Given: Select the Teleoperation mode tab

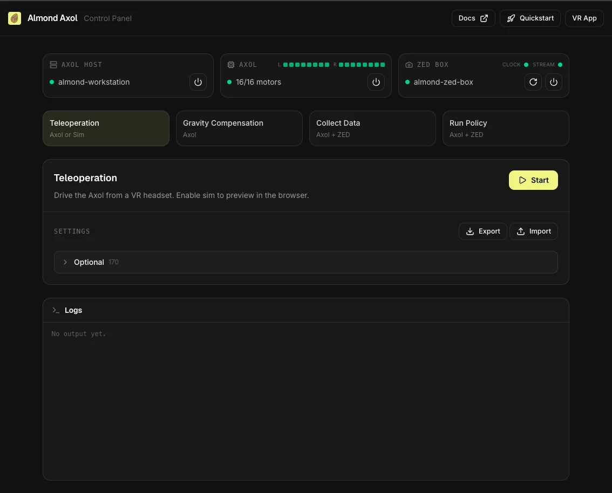Looking at the screenshot, I should click(106, 128).
